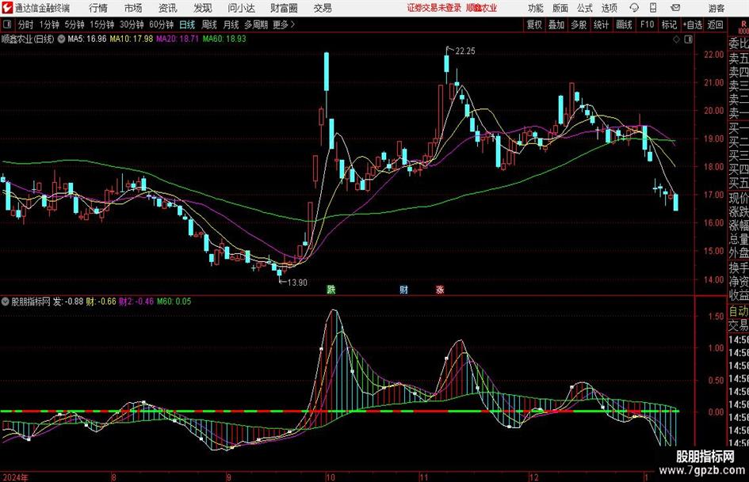The width and height of the screenshot is (749, 482).
Task: Click the 顺鑫农业(日线) chart title
Action: pyautogui.click(x=28, y=39)
